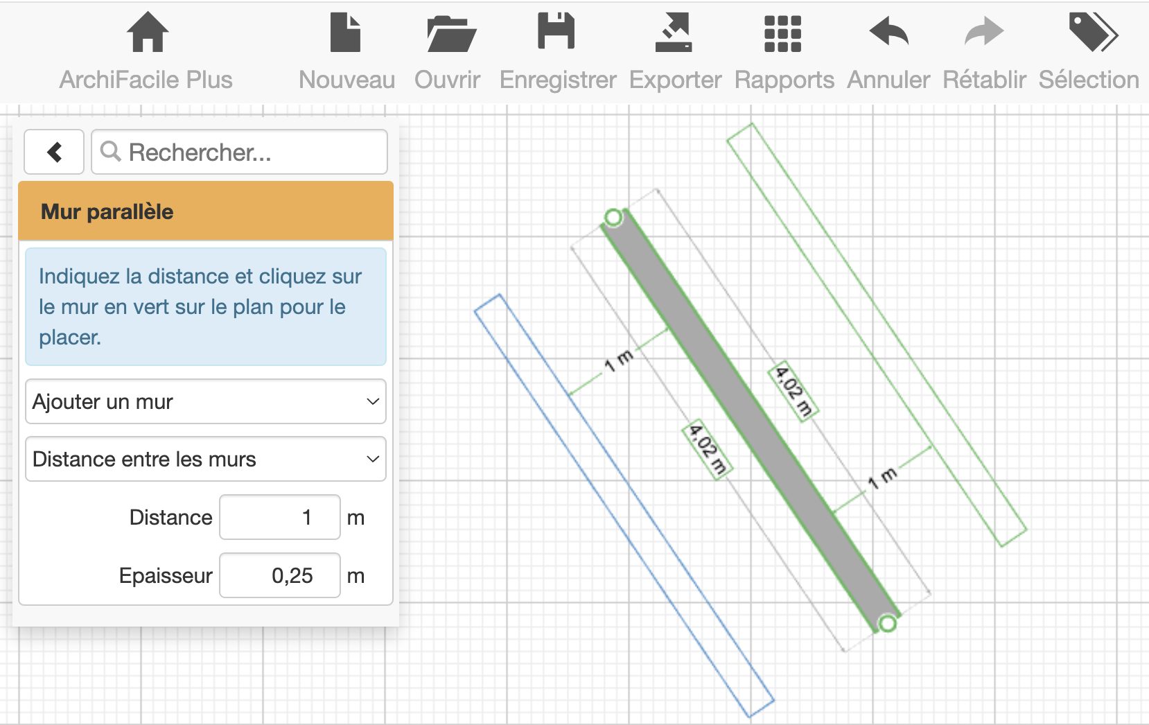Undo last action with Annuler arrow
The image size is (1149, 725).
[x=888, y=33]
